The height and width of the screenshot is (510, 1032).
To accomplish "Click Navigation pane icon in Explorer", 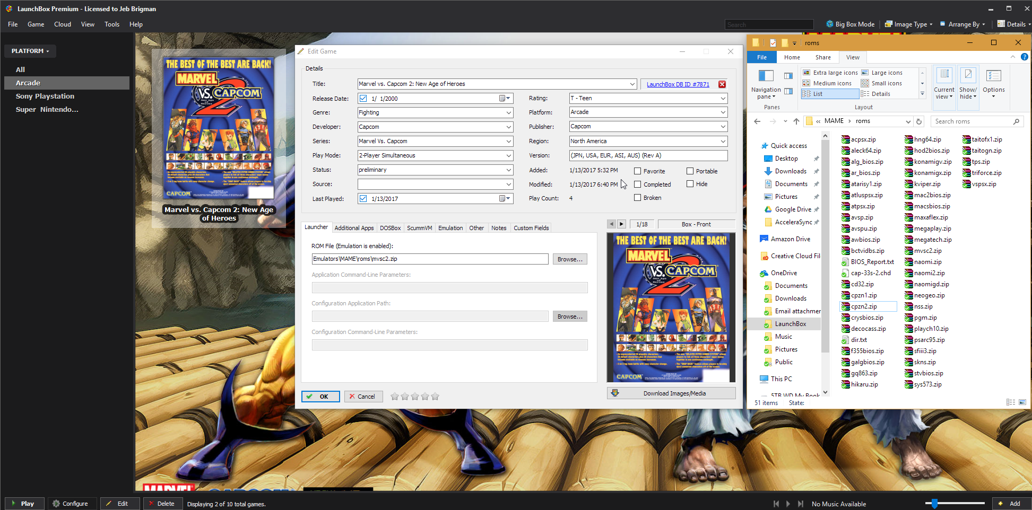I will pyautogui.click(x=766, y=84).
